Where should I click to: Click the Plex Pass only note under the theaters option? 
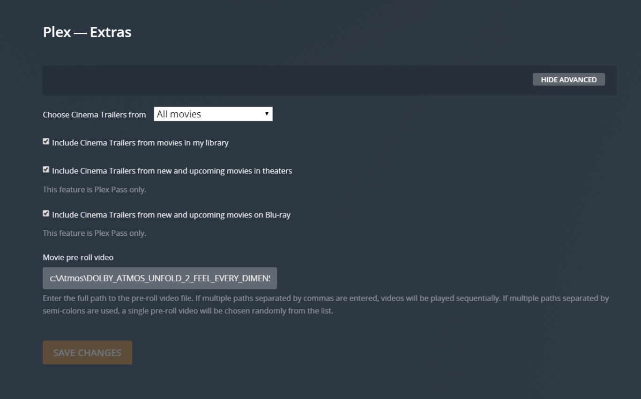[94, 189]
